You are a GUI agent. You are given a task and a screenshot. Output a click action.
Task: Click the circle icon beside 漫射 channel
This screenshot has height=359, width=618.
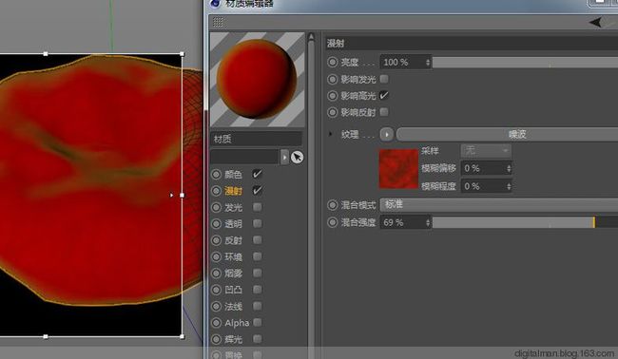click(217, 191)
